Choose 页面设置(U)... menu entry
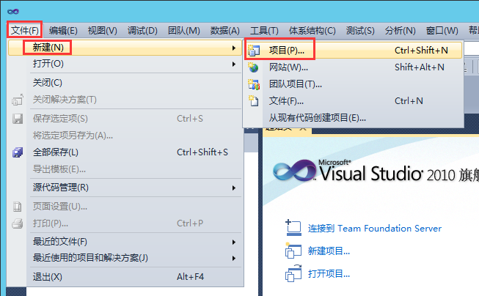The height and width of the screenshot is (296, 479). [x=125, y=207]
